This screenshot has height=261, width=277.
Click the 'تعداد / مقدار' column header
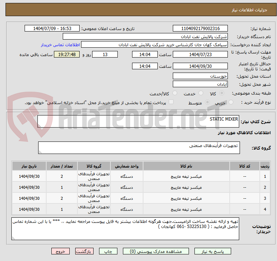pos(62,166)
